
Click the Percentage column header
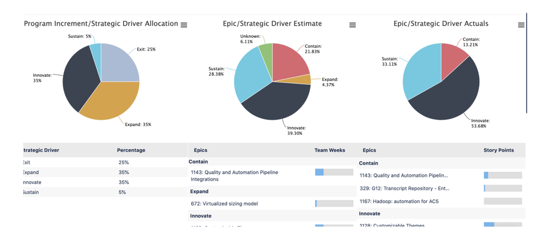tap(131, 150)
